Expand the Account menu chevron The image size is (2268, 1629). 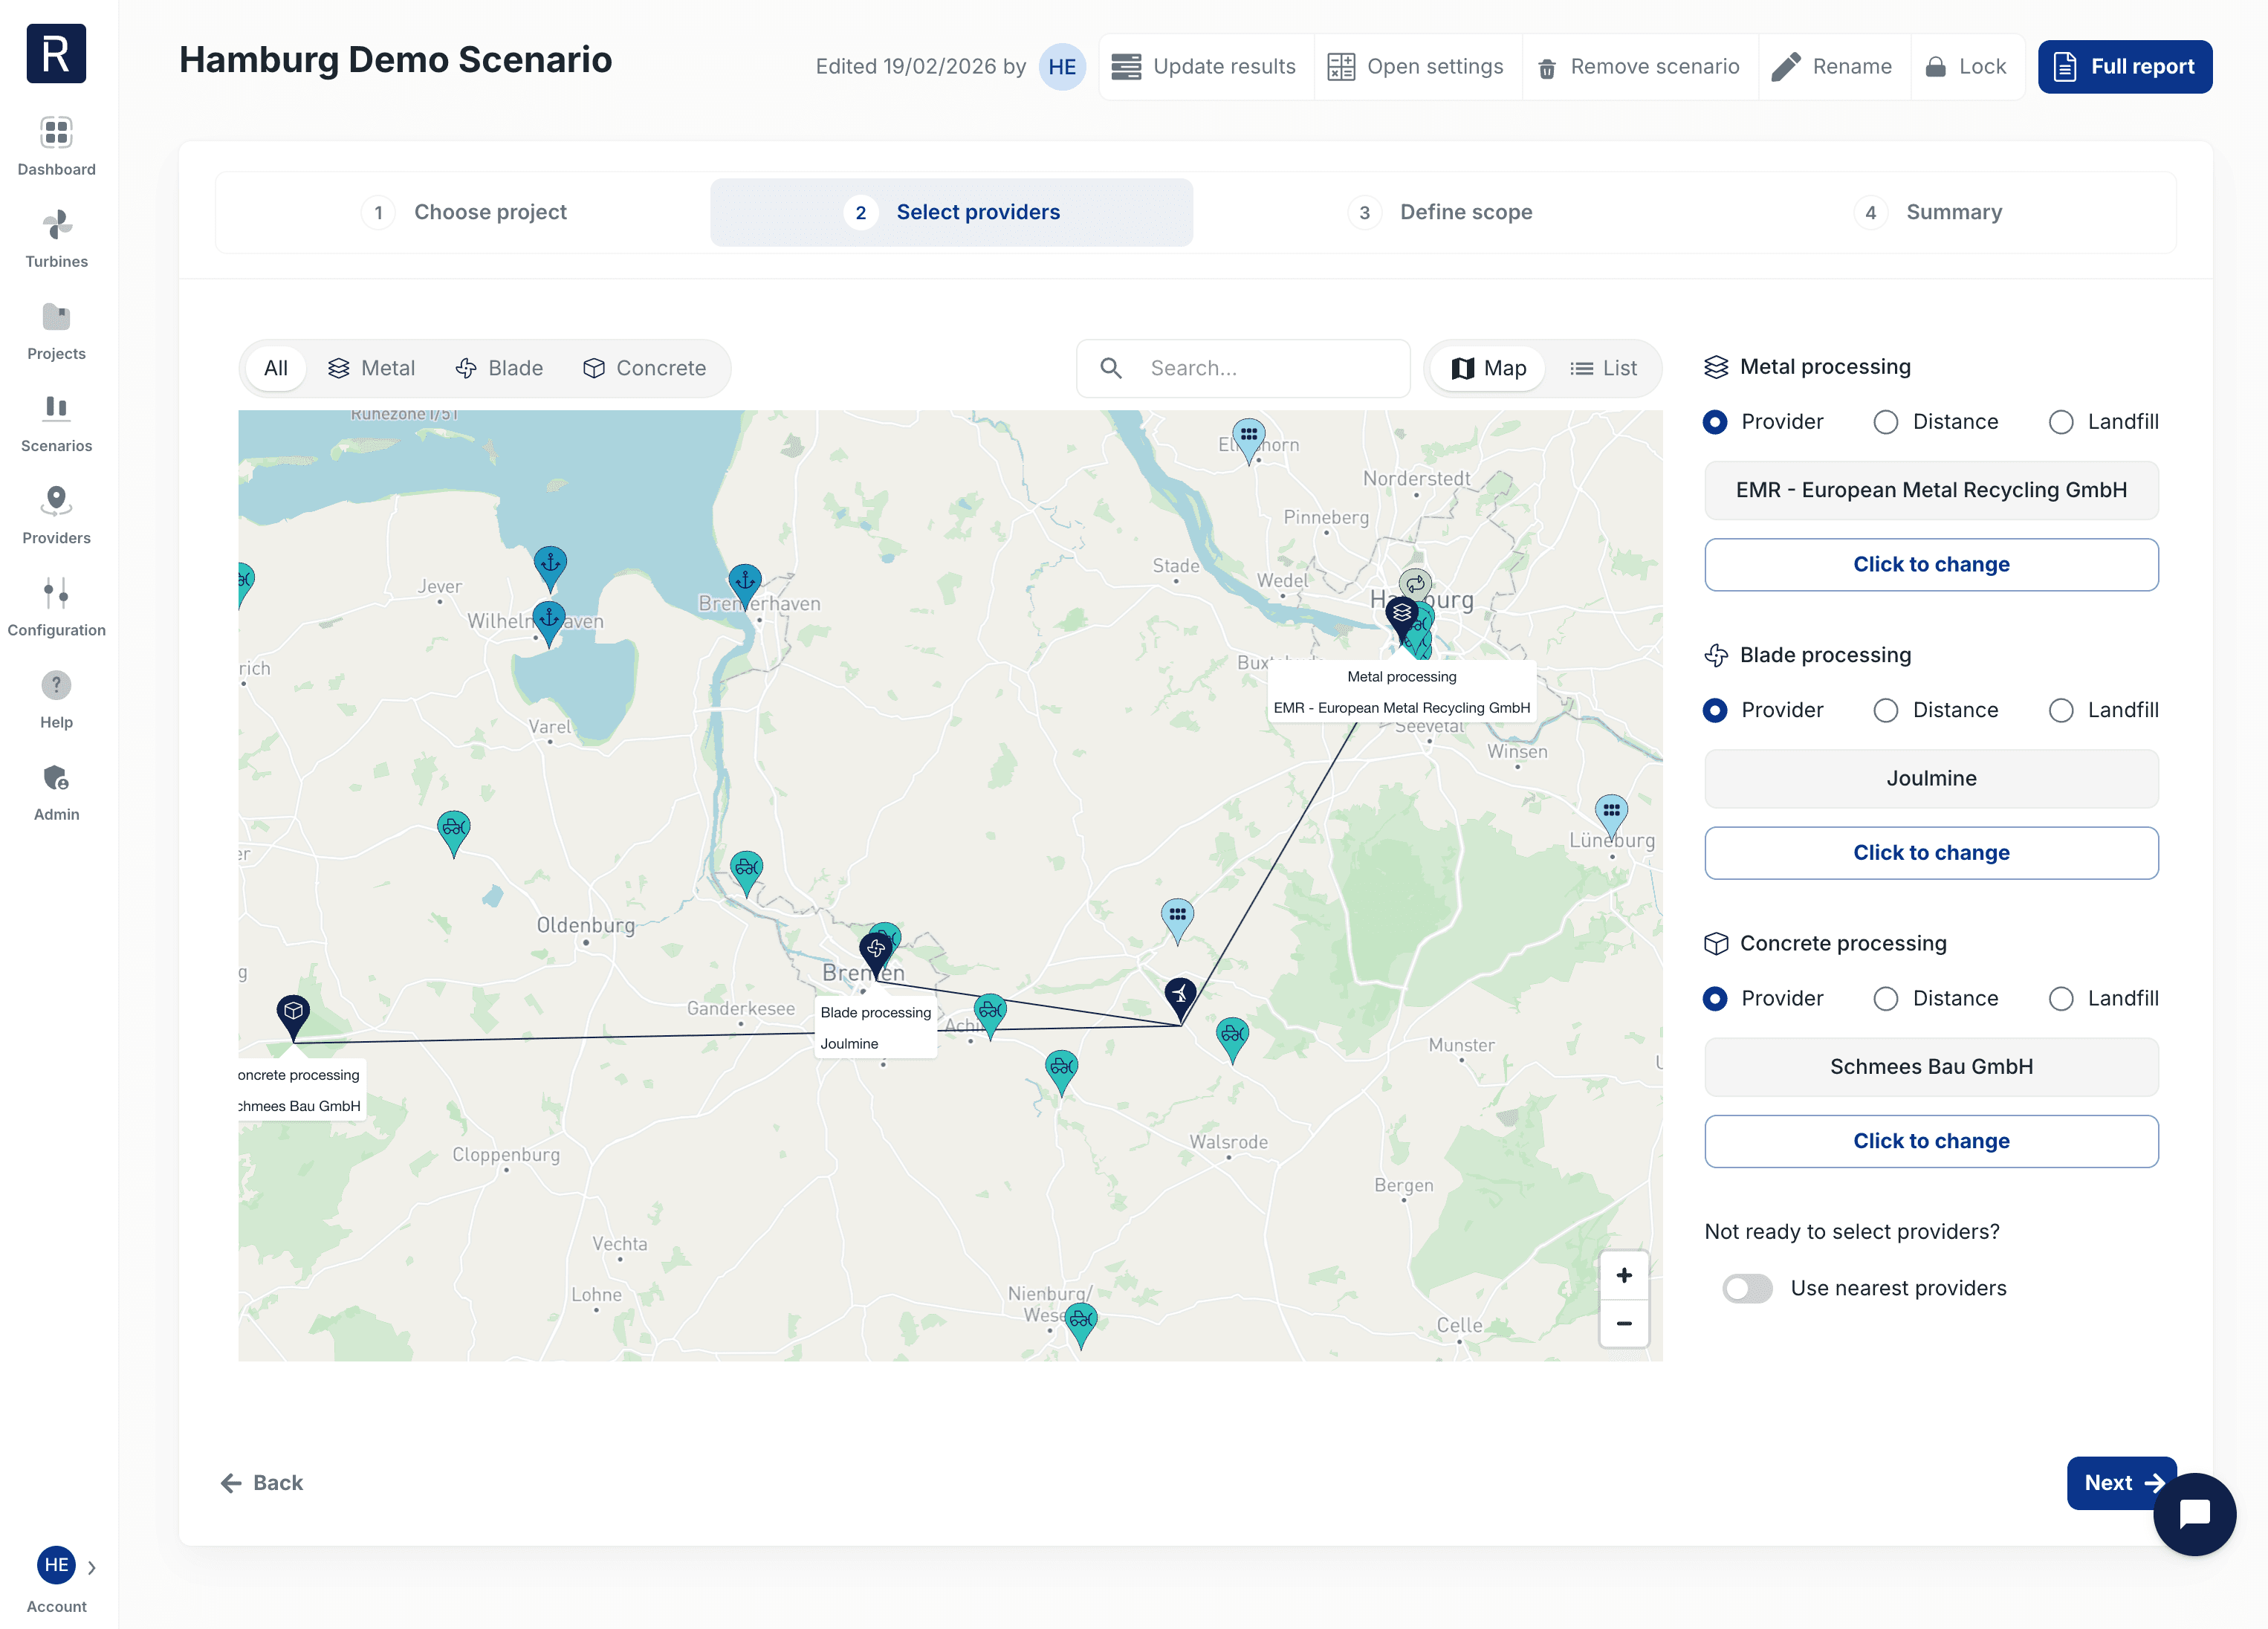coord(92,1567)
